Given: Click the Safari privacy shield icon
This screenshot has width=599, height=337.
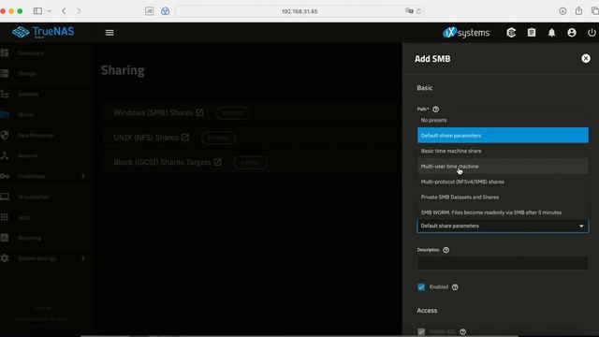Looking at the screenshot, I should click(165, 11).
